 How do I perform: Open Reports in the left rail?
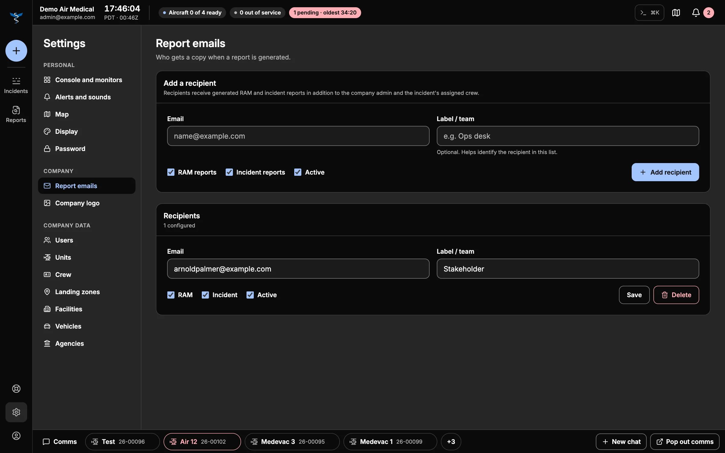click(x=16, y=114)
